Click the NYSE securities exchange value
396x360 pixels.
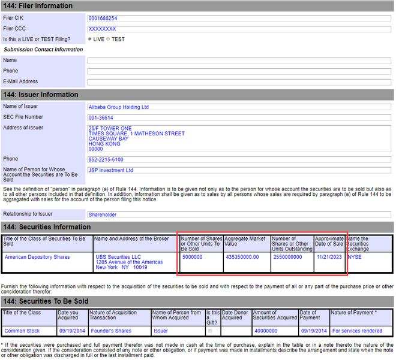(355, 257)
